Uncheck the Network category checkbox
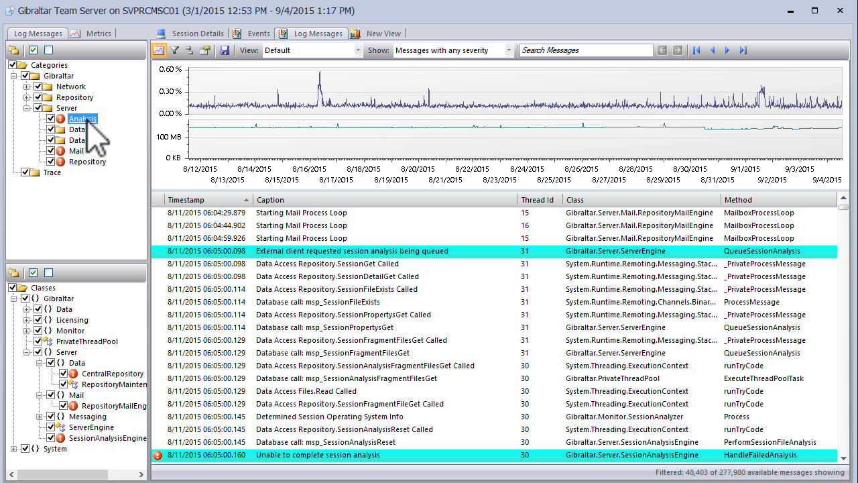This screenshot has height=483, width=858. [38, 87]
